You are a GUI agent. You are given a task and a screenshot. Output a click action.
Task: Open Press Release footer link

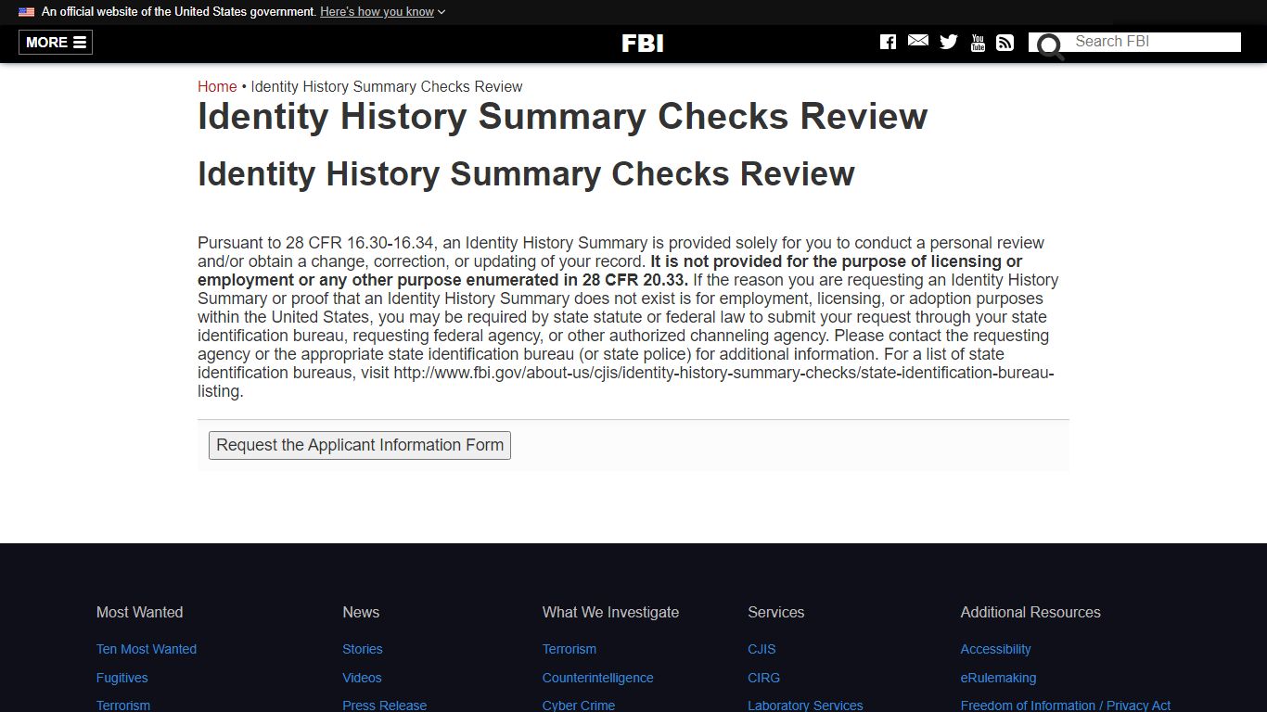[385, 706]
